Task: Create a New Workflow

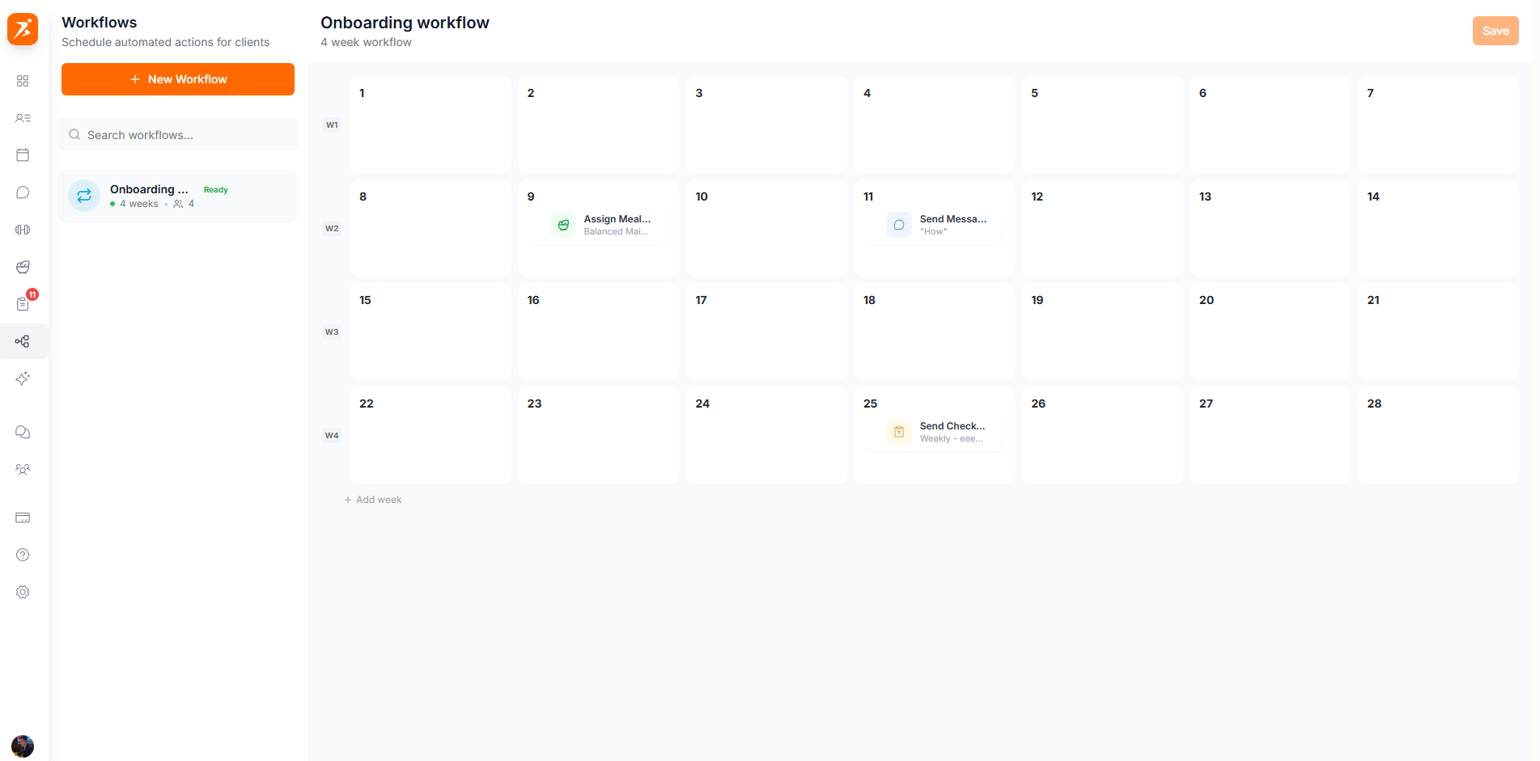Action: pos(177,79)
